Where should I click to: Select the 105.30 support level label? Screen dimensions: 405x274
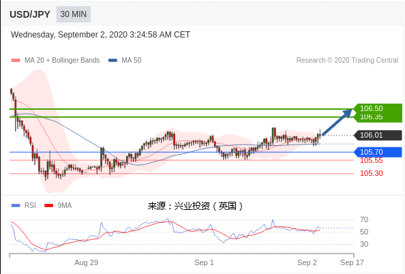click(372, 173)
